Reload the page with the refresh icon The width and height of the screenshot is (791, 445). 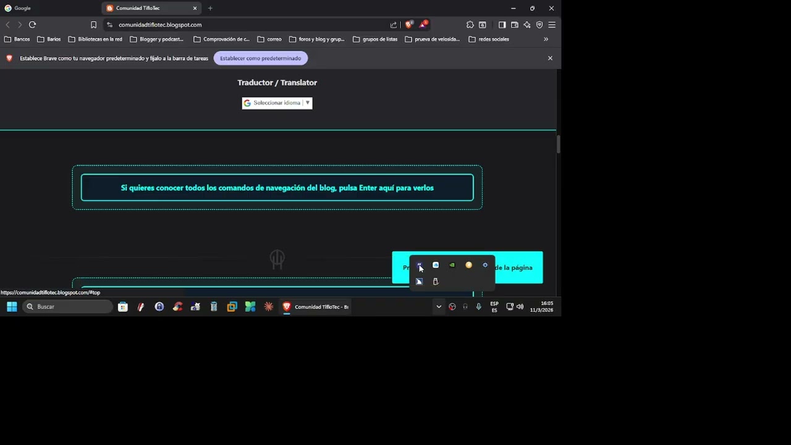tap(32, 25)
